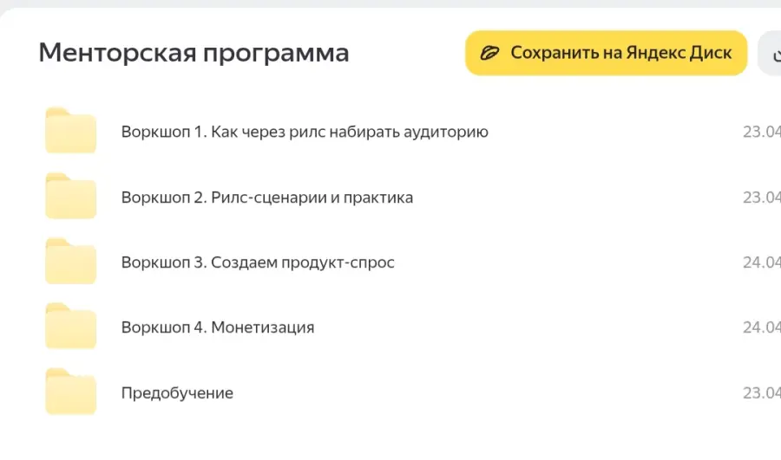Screen dimensions: 781x460
Task: Select 'Воркшоп 3. Создаем продукт-спрос' name
Action: [258, 262]
